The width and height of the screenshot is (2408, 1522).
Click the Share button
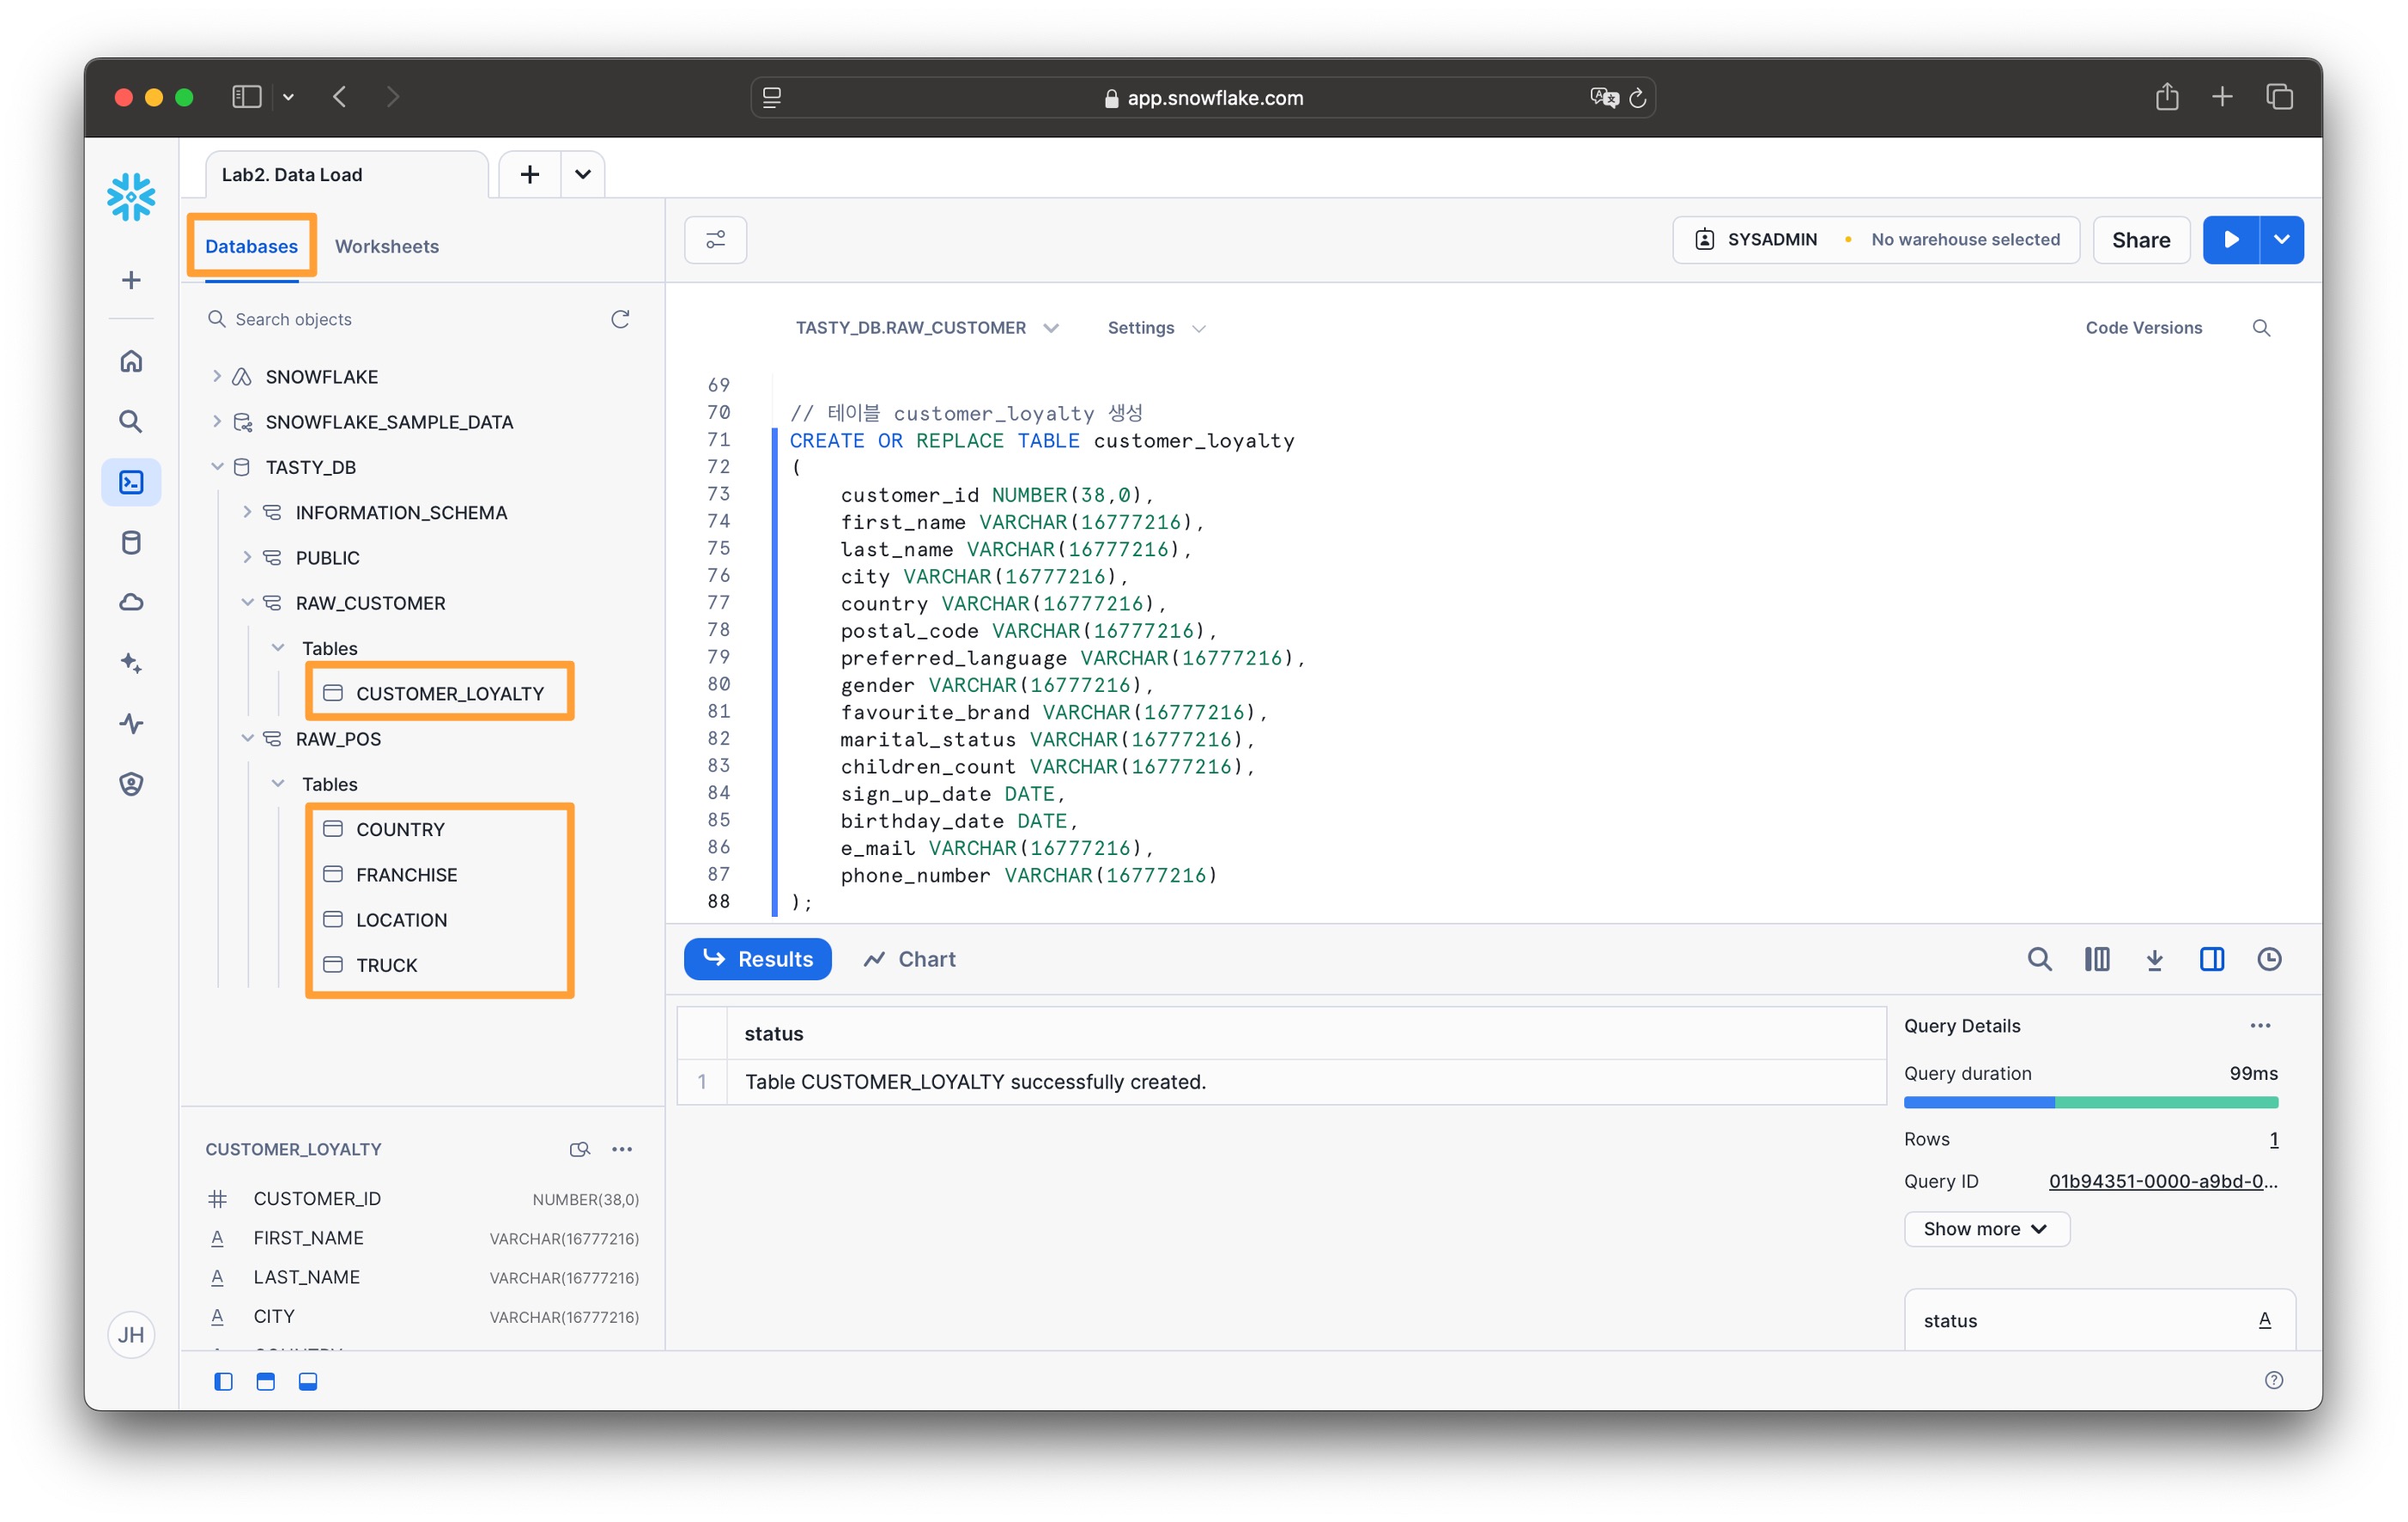[2140, 240]
